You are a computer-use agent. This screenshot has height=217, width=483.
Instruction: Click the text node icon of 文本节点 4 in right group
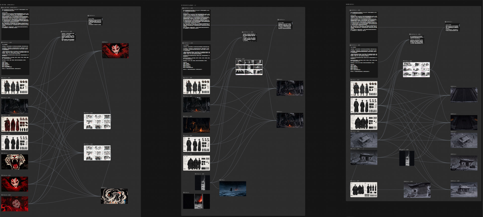(446, 22)
